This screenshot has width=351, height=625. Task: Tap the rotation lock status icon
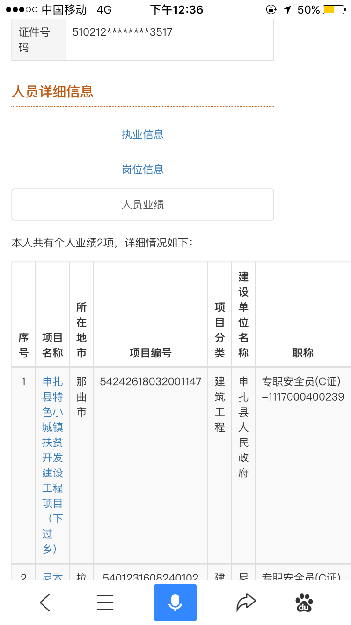coord(271,10)
